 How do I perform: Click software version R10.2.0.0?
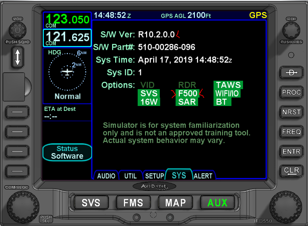(x=156, y=34)
